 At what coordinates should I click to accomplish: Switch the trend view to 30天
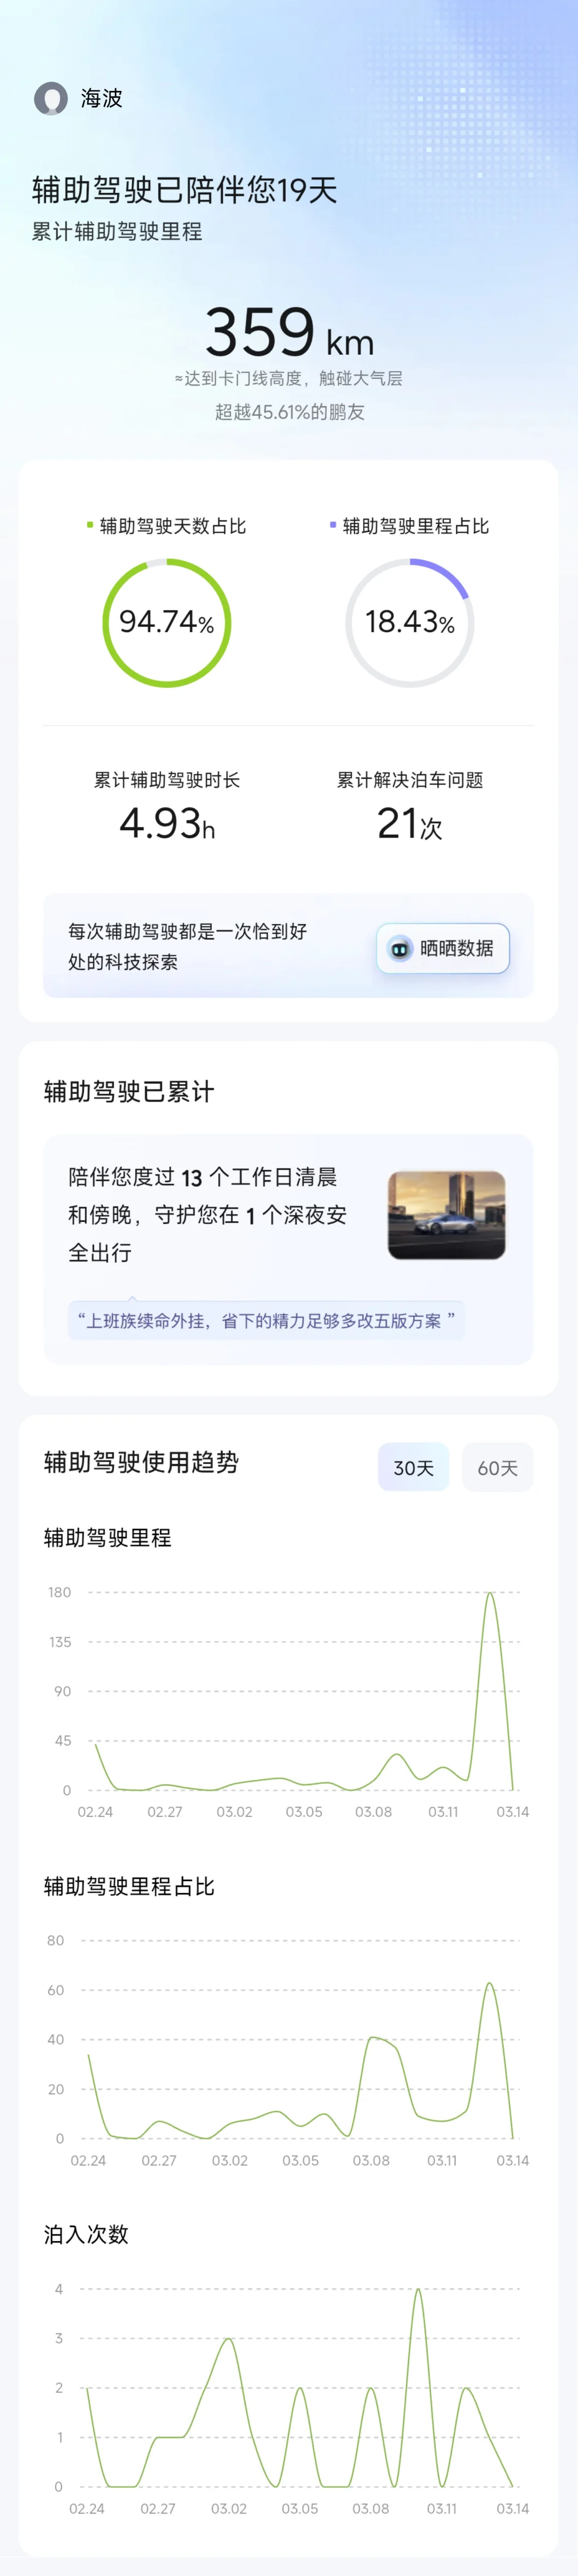413,1467
